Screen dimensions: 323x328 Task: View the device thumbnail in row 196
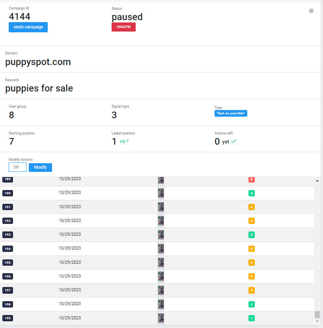(x=161, y=276)
